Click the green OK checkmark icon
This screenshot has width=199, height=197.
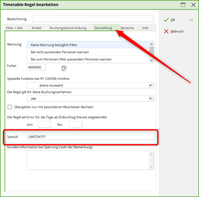coord(166,20)
